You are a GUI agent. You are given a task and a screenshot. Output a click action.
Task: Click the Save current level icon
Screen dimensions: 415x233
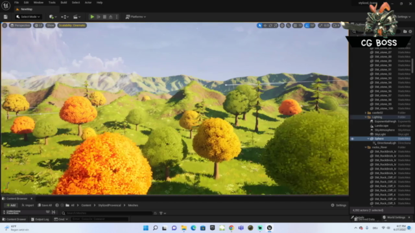[x=6, y=17]
